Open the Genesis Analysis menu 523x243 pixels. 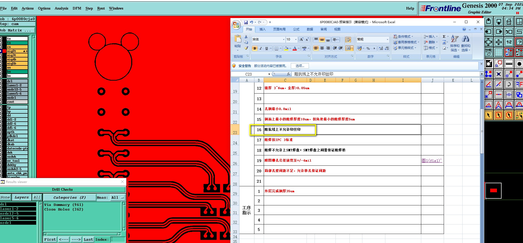click(x=61, y=8)
